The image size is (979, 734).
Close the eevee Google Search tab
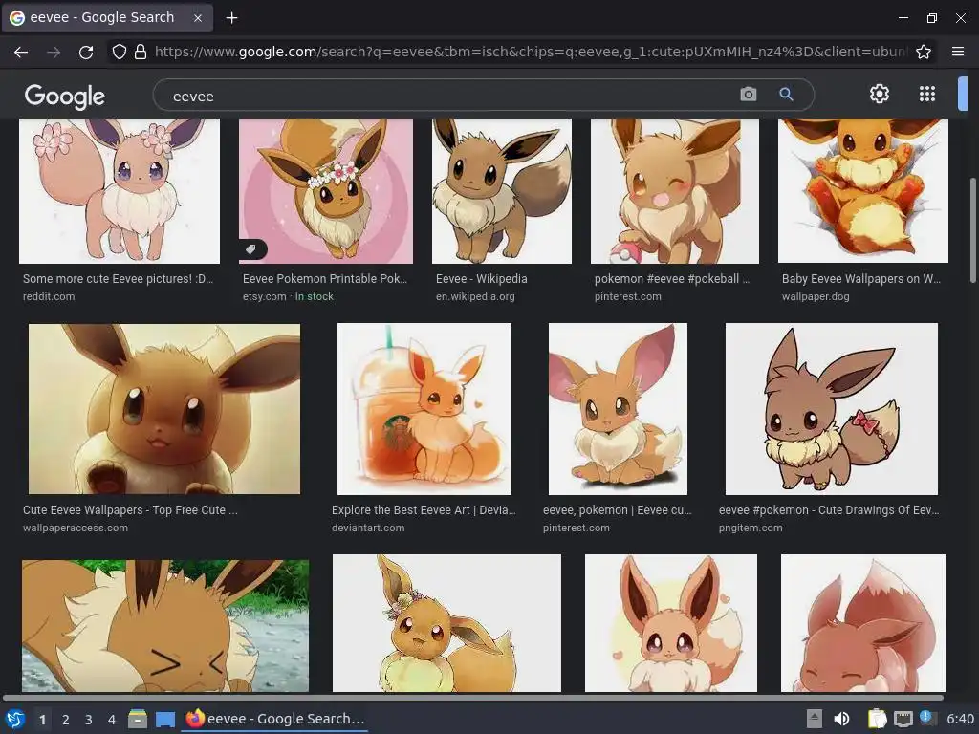point(197,18)
